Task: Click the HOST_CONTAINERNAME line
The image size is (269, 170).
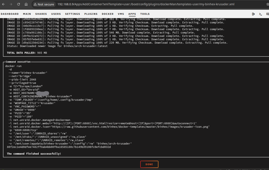Action: [40, 96]
